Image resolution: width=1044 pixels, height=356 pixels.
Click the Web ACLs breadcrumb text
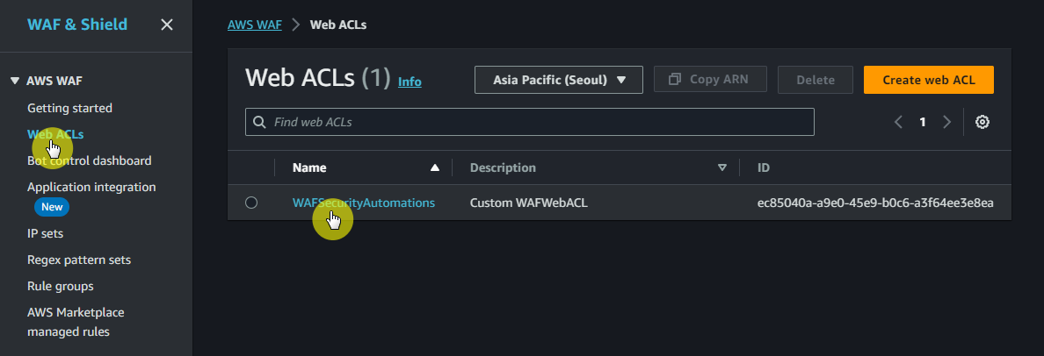[338, 25]
